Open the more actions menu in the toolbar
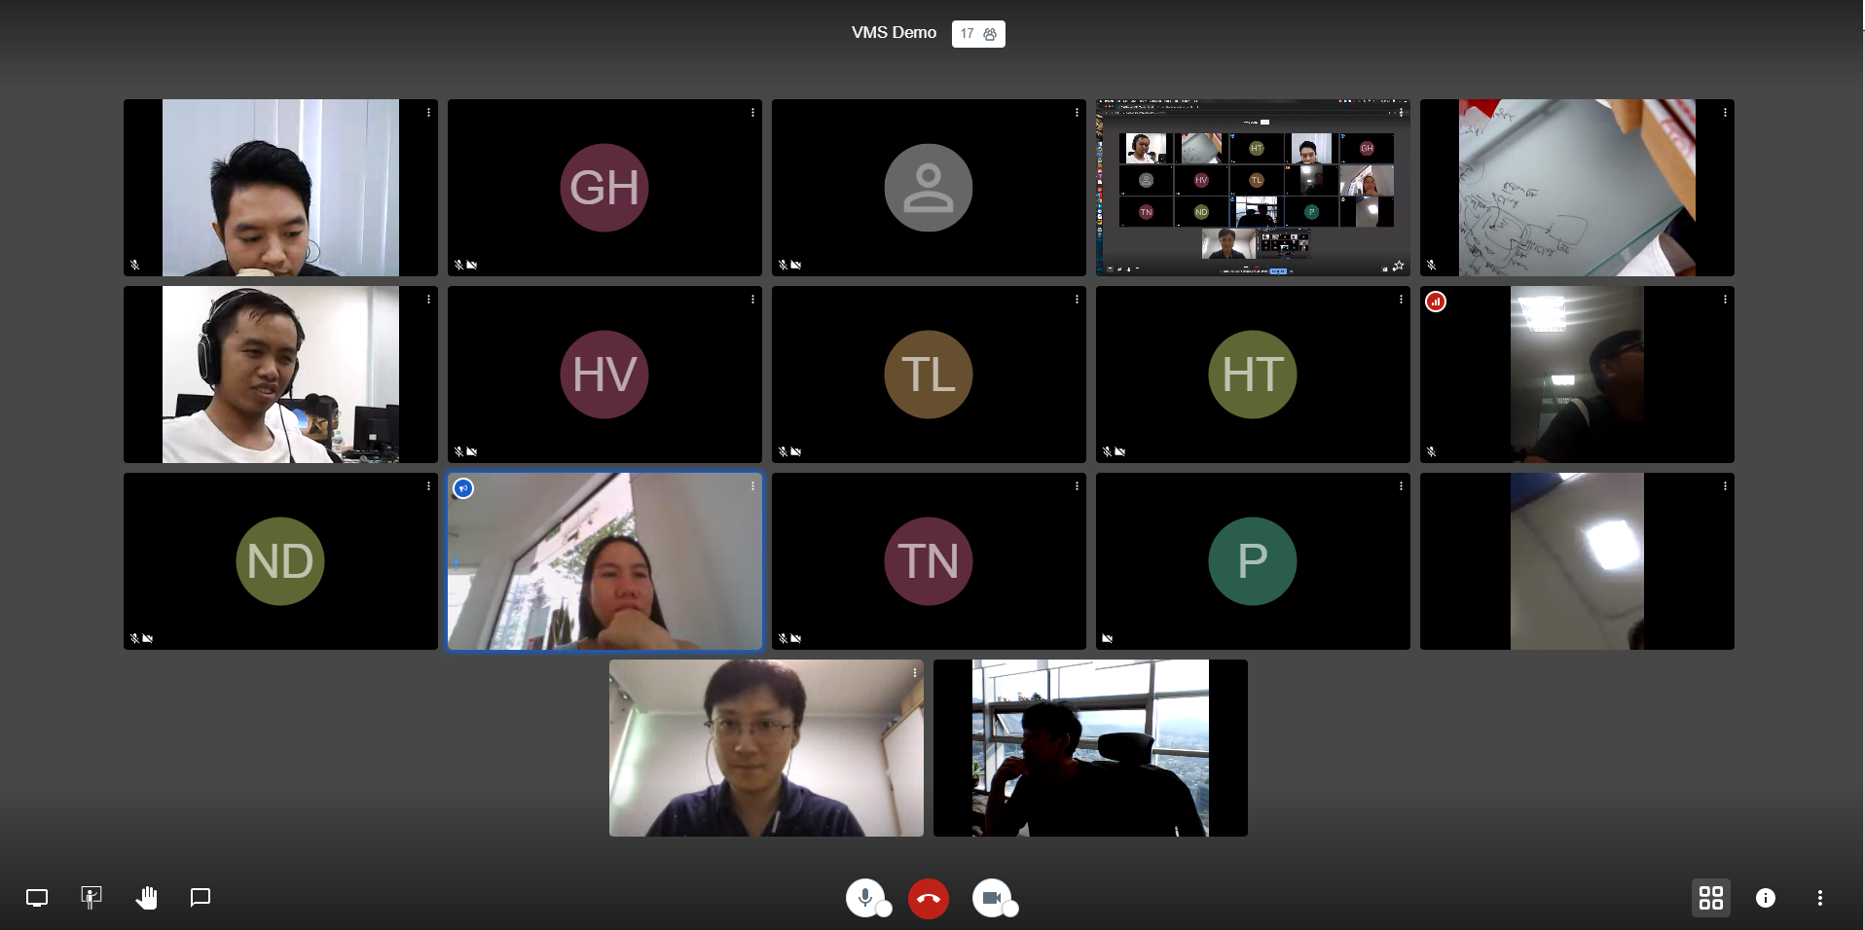 [x=1819, y=898]
